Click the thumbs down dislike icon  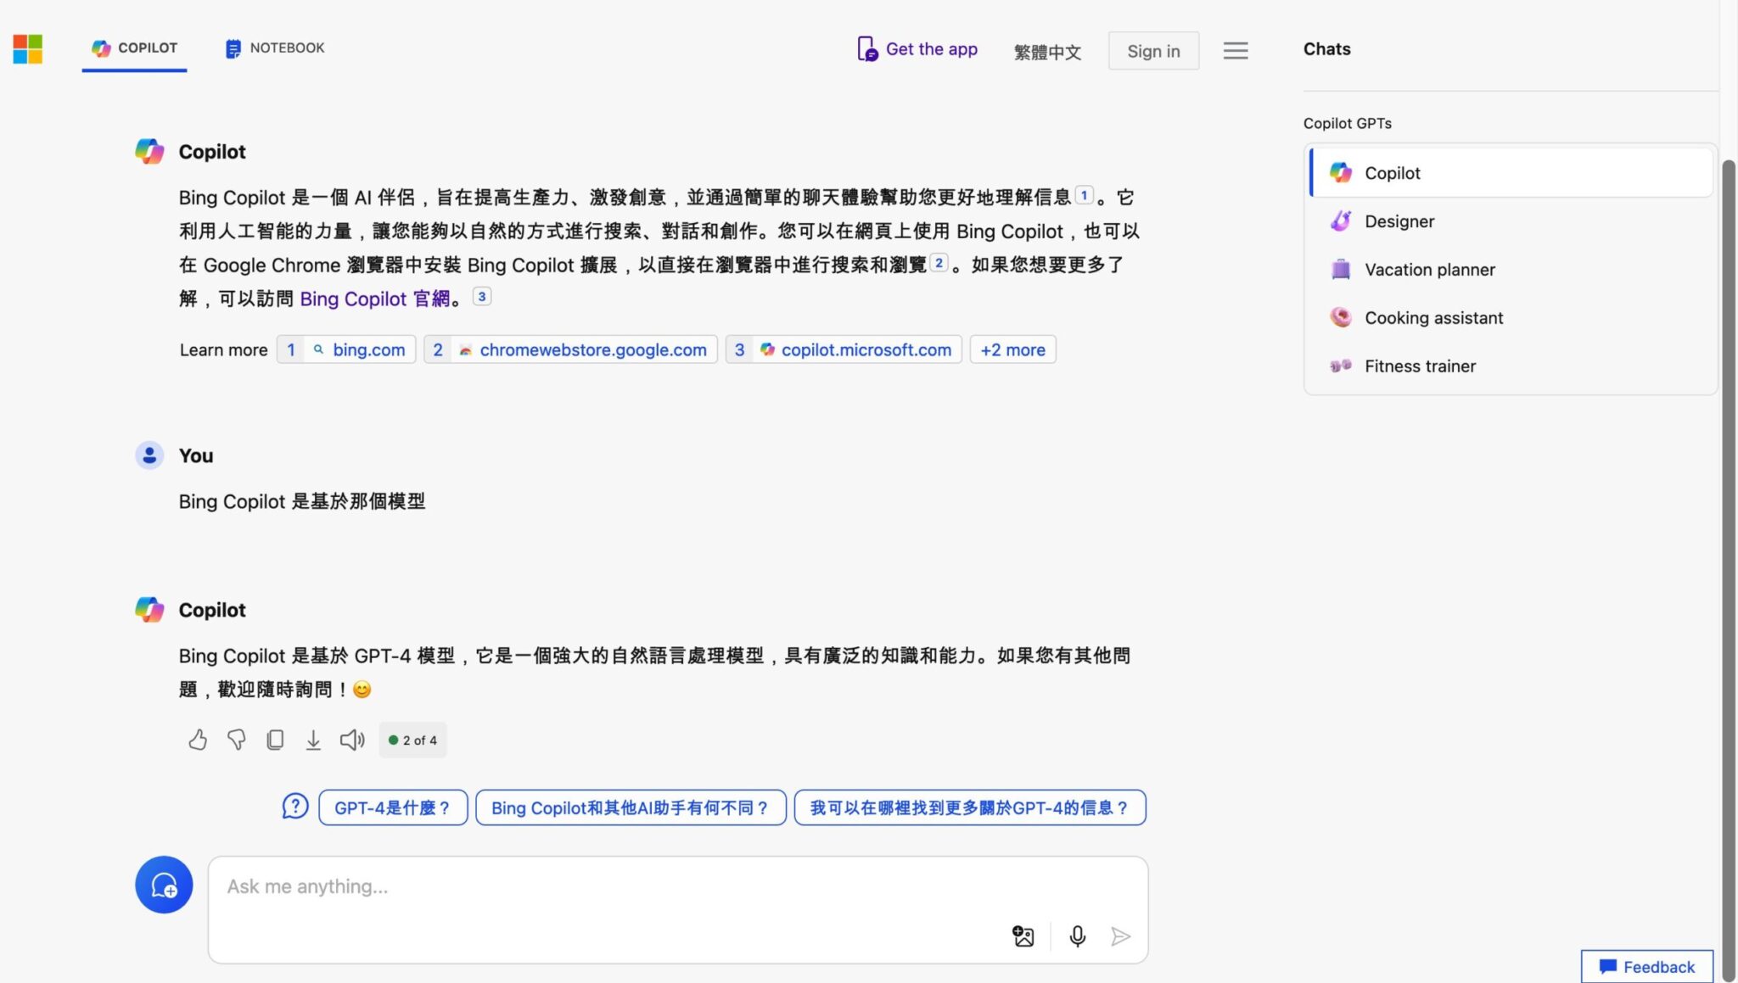(237, 740)
